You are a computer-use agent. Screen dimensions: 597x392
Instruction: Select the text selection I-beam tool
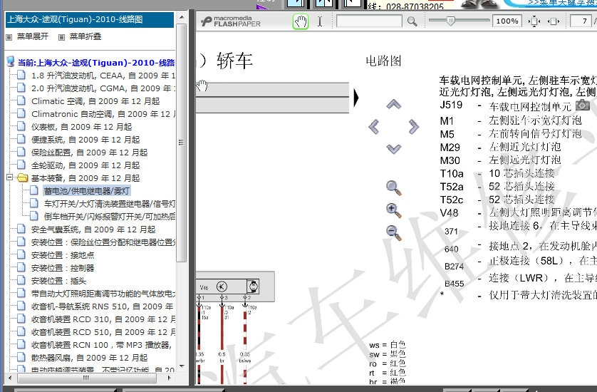click(x=320, y=21)
